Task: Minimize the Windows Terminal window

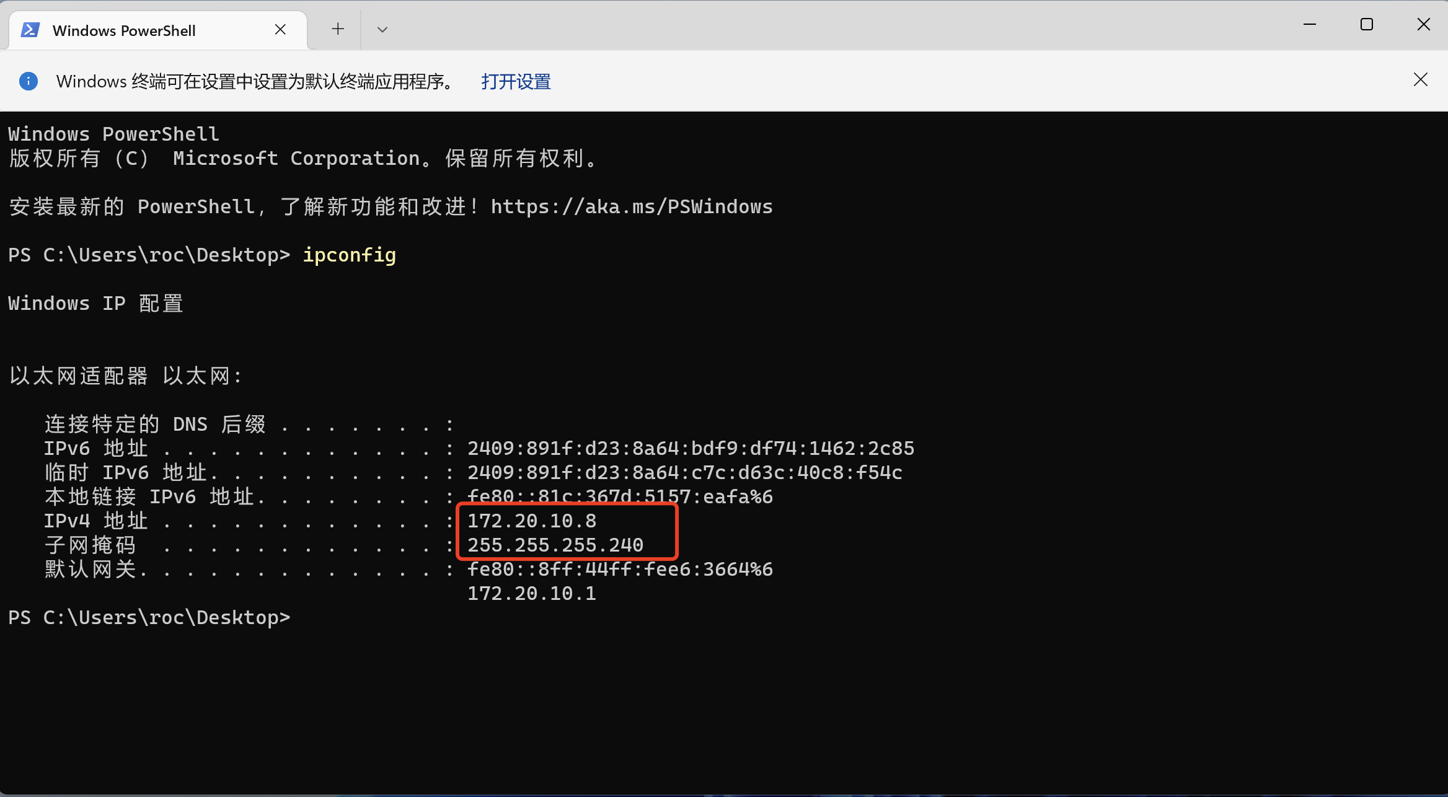Action: [x=1310, y=25]
